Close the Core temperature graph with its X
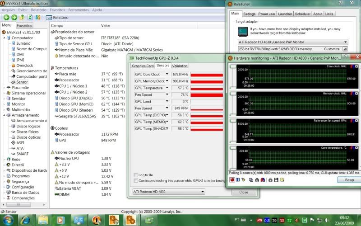Screen dimensions: 361x226 pyautogui.click(x=356, y=148)
